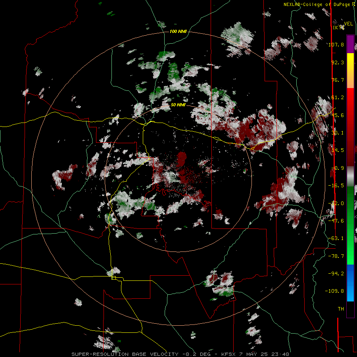Click the 76.7 velocity scale value

click(x=338, y=80)
